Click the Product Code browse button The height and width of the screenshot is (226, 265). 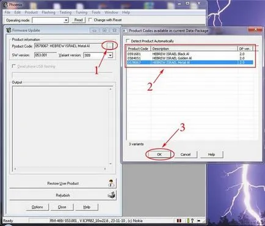(x=110, y=46)
